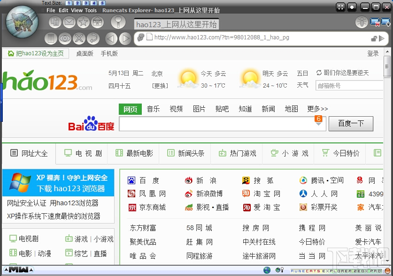Open the 电视剧 category tab

[x=83, y=153]
